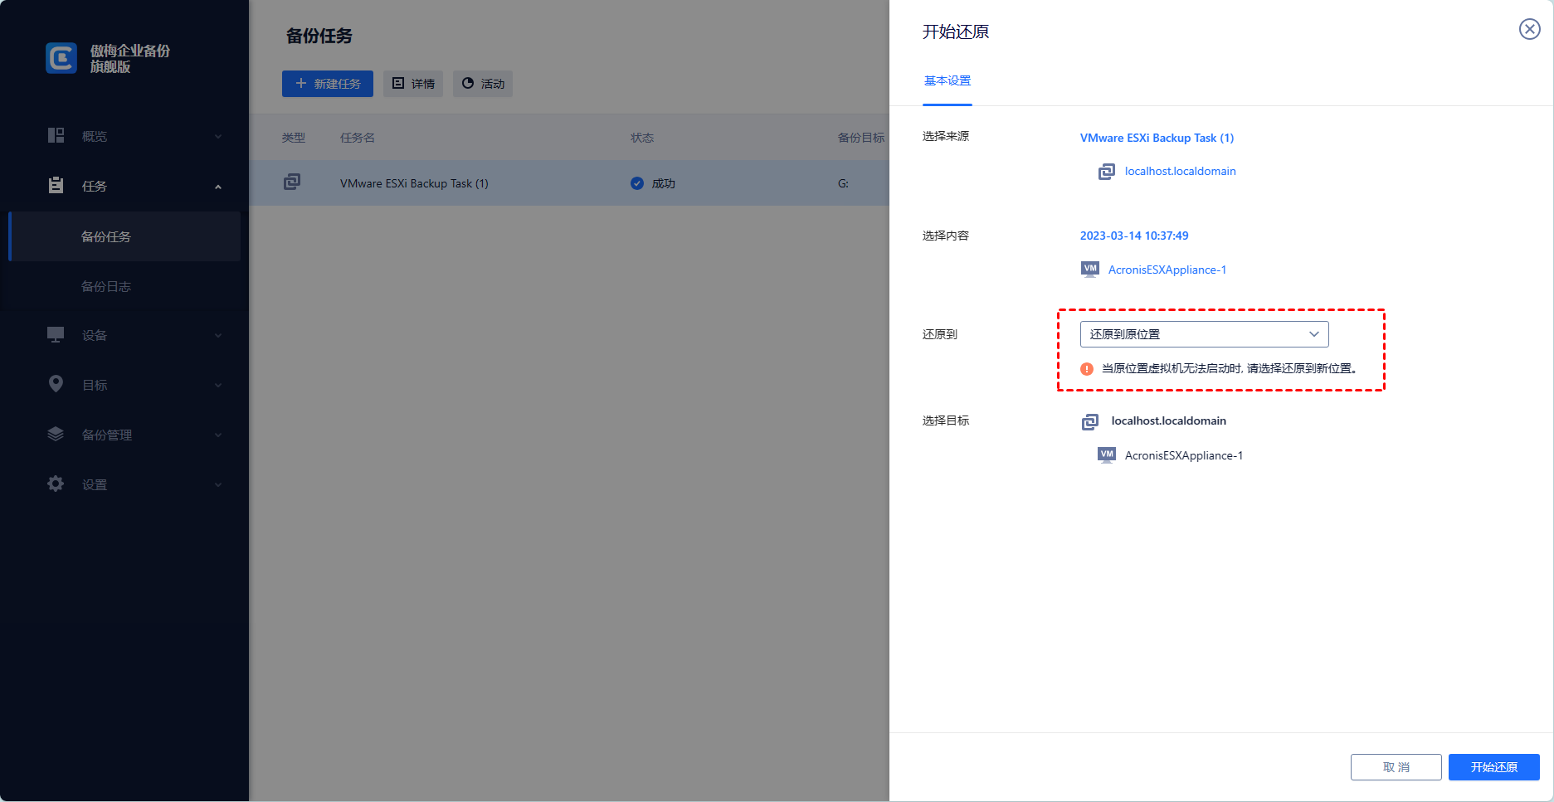Click the overview dashboard icon in sidebar
This screenshot has width=1554, height=802.
click(x=56, y=135)
